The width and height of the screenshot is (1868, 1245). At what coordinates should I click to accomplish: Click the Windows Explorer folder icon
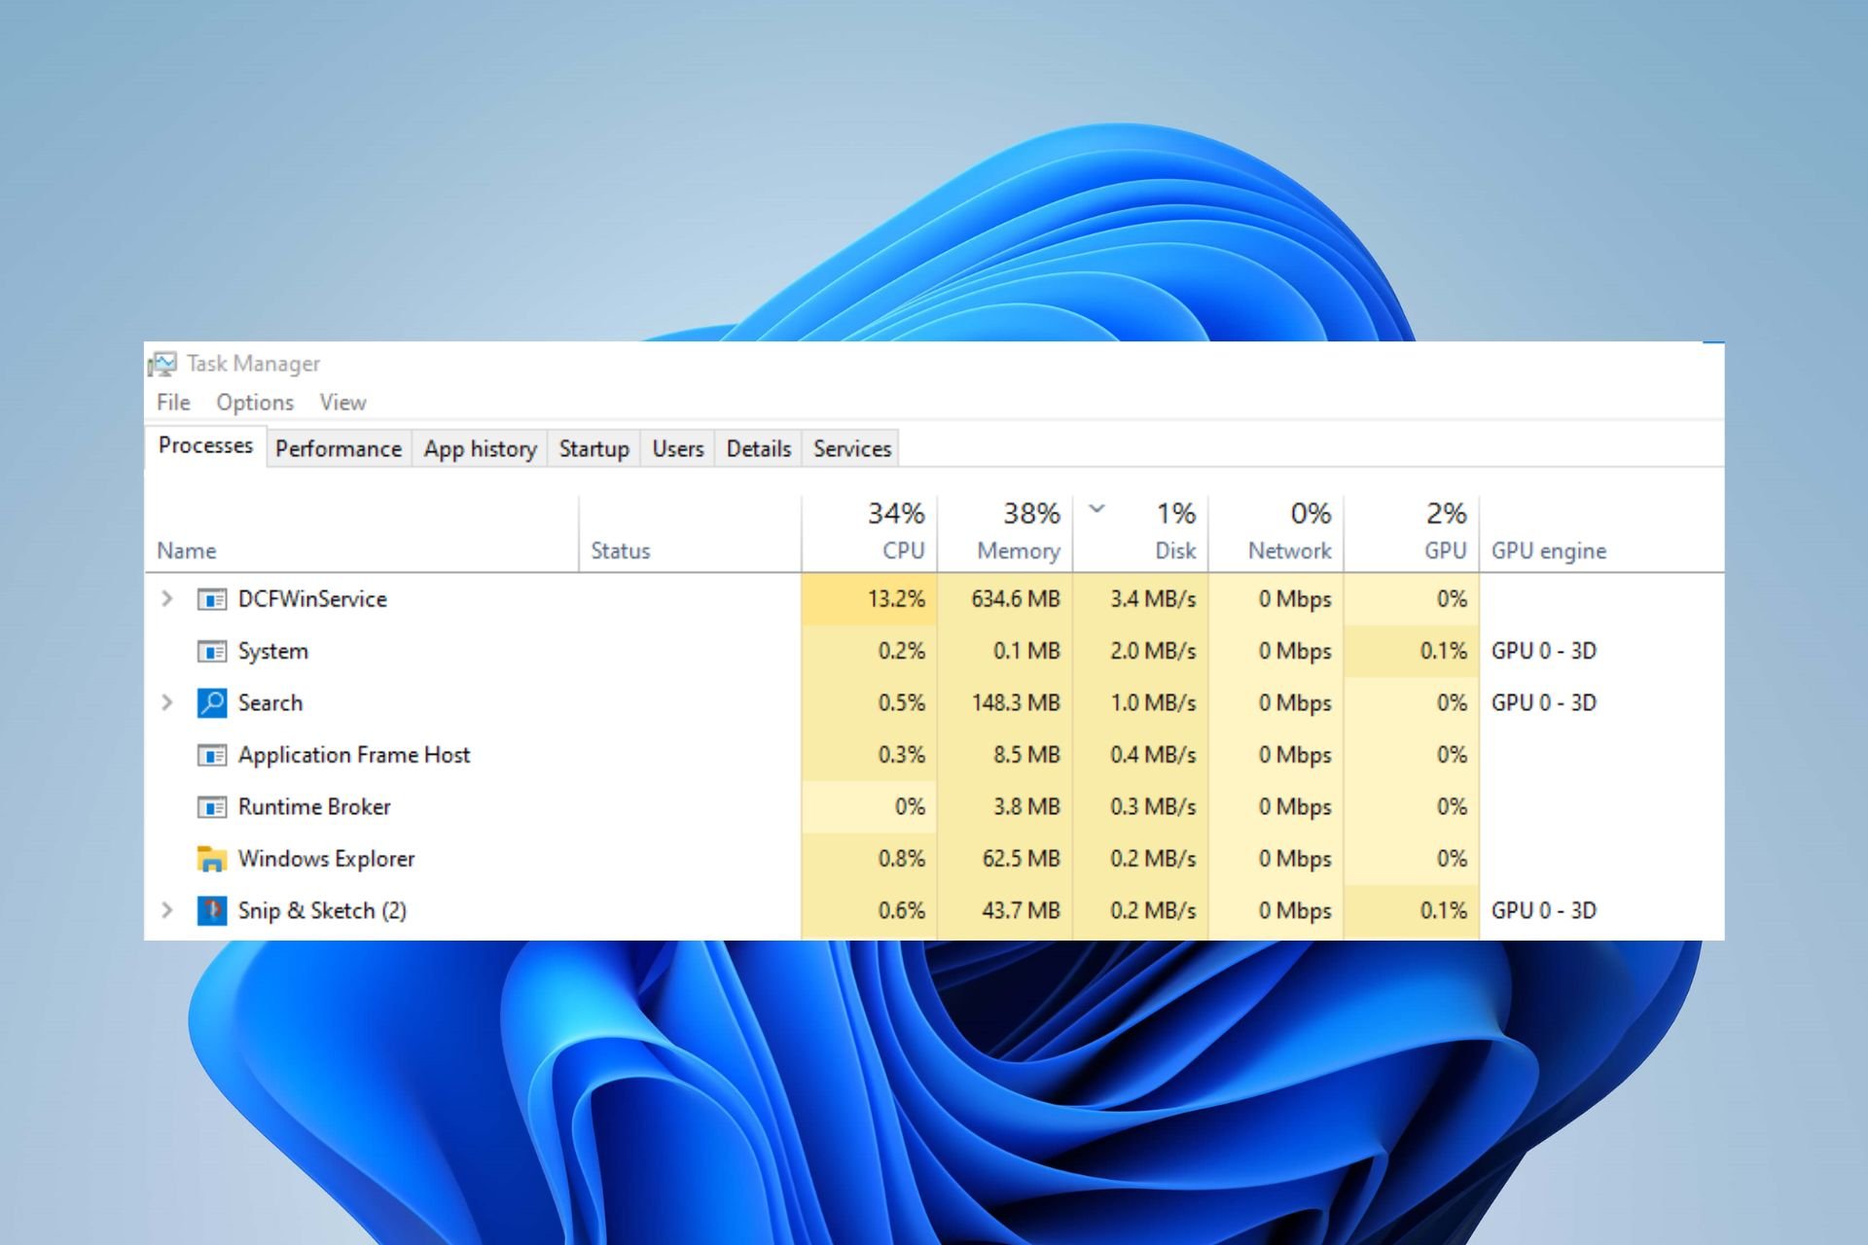click(x=212, y=859)
